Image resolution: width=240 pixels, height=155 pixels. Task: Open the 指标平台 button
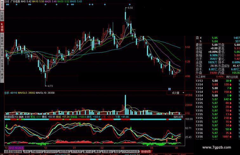17,151
